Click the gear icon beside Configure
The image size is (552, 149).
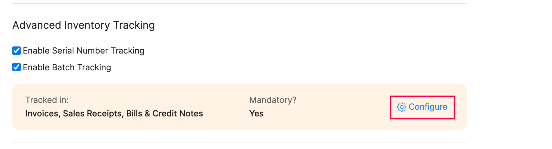401,107
